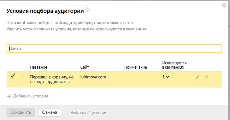Click the Название column header
This screenshot has height=120, width=230.
pos(38,67)
